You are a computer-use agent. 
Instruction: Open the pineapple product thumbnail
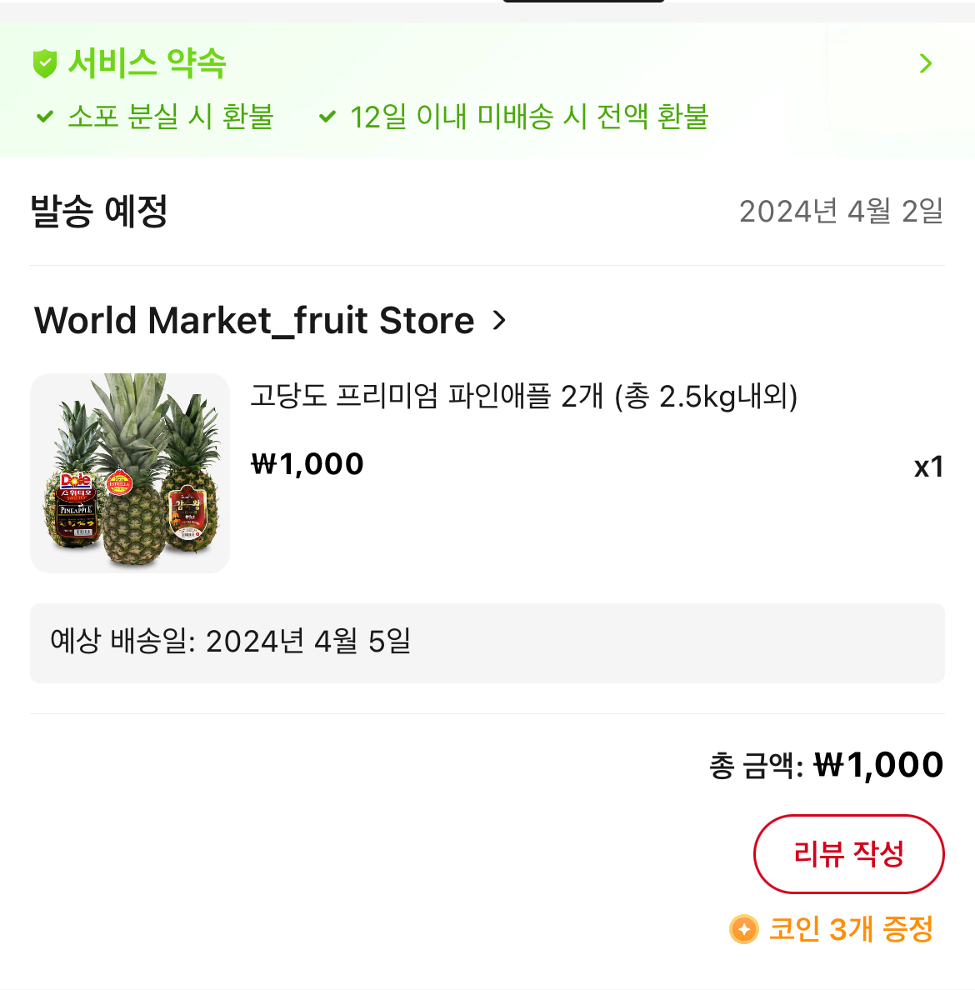tap(130, 472)
